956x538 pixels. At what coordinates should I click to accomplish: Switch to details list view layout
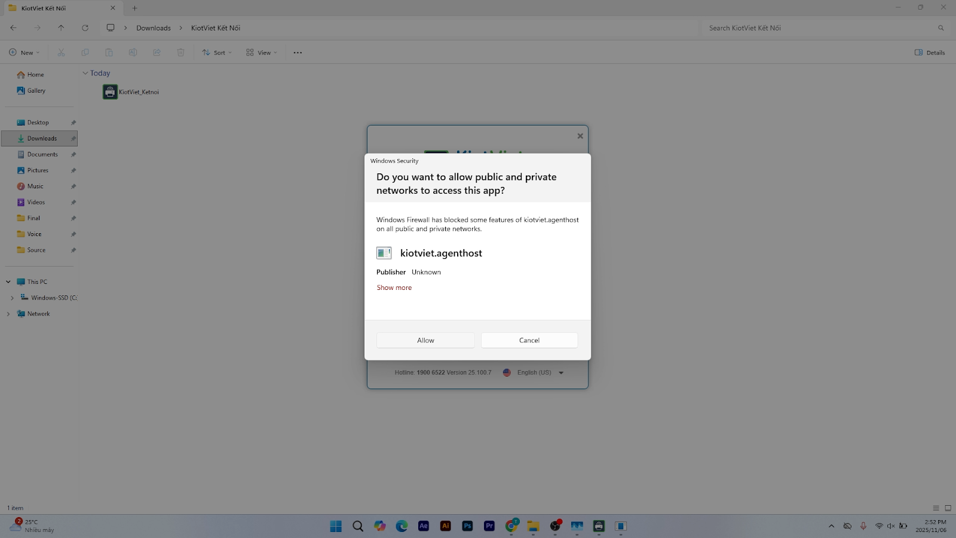point(936,508)
